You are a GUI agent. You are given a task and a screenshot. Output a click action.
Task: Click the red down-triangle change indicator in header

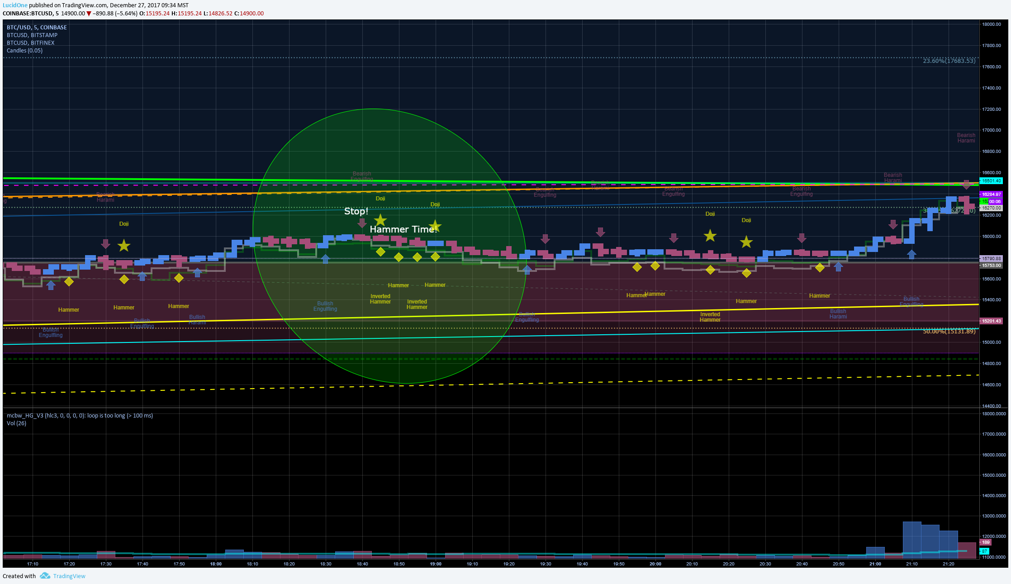pos(89,14)
